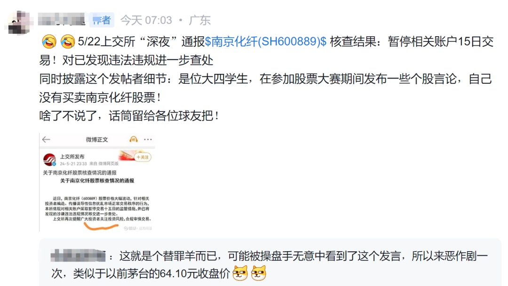Image resolution: width=508 pixels, height=286 pixels.
Task: Click the last doge emoji in comment
Action: 258,273
